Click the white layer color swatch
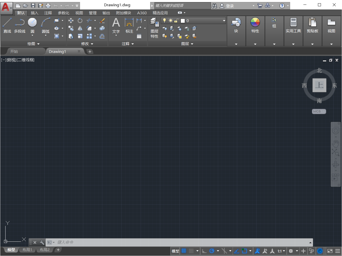Viewport: 342px width, 256px height. tap(183, 21)
